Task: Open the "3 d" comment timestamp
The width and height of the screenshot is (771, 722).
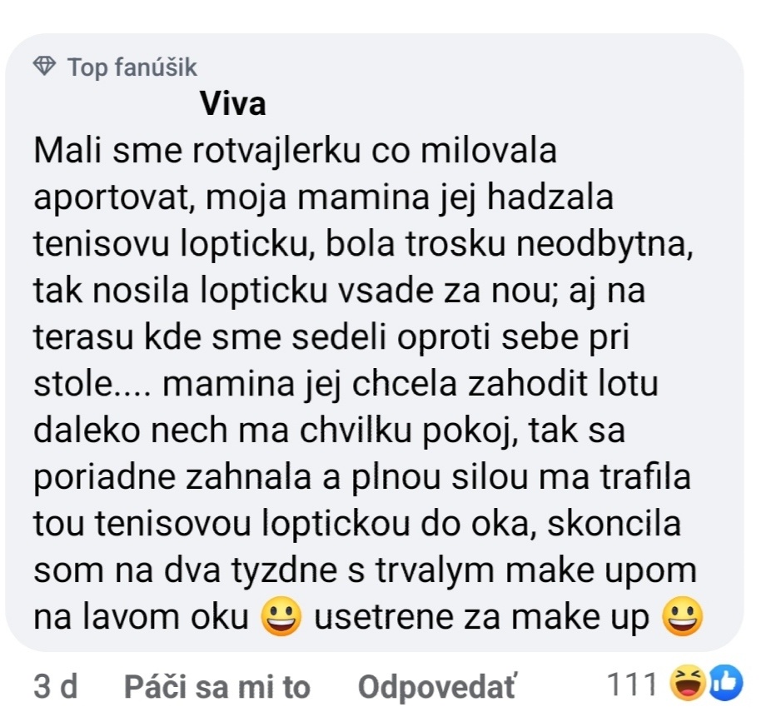Action: [x=56, y=687]
